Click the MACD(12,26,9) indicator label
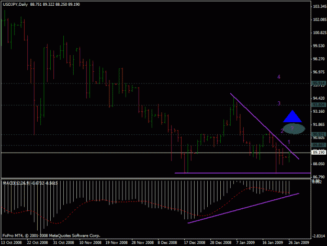This screenshot has height=246, width=327. point(30,183)
